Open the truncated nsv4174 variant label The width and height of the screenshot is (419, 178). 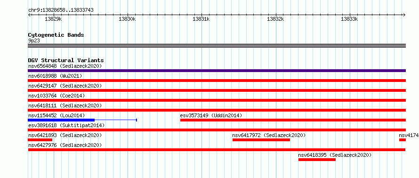point(409,135)
